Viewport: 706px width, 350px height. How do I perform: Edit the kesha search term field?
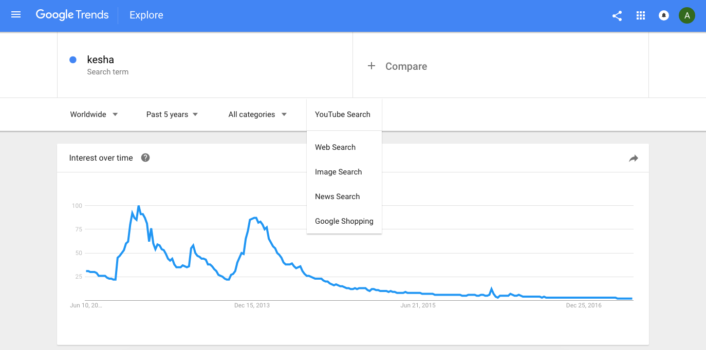pos(101,60)
